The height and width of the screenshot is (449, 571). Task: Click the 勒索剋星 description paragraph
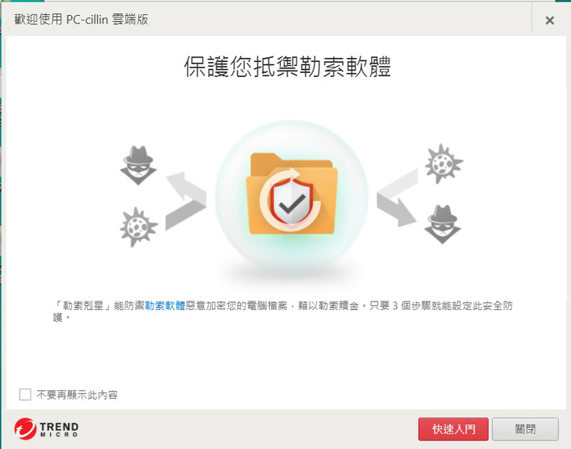coord(283,311)
